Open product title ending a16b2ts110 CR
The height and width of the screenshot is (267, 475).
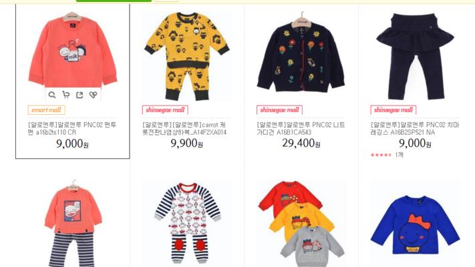tap(71, 129)
